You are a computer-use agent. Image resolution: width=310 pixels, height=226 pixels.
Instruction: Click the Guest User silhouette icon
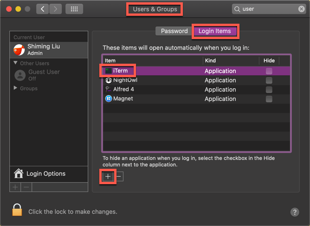pyautogui.click(x=20, y=75)
